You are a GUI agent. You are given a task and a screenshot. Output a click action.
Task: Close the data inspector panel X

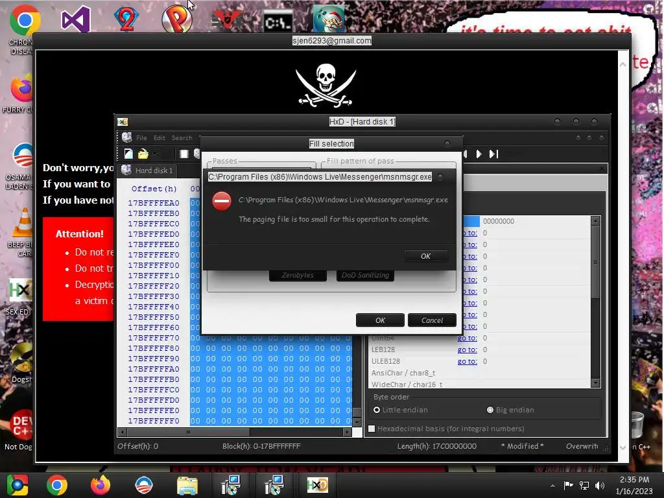coord(602,169)
